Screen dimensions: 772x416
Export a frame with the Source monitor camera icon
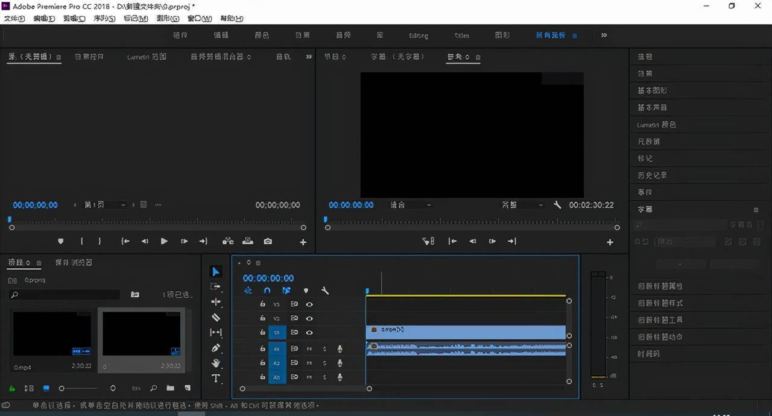268,241
